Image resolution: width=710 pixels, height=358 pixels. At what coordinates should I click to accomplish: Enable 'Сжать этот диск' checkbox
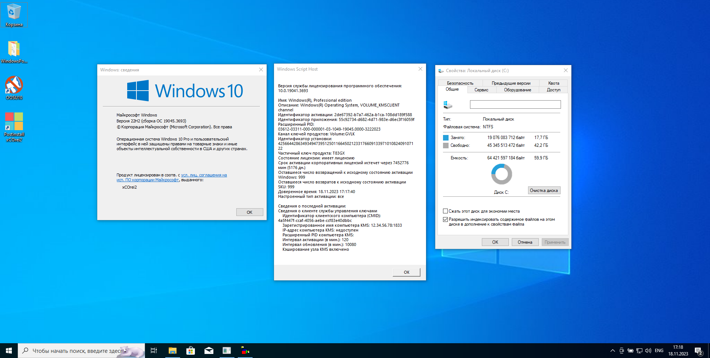pos(445,211)
